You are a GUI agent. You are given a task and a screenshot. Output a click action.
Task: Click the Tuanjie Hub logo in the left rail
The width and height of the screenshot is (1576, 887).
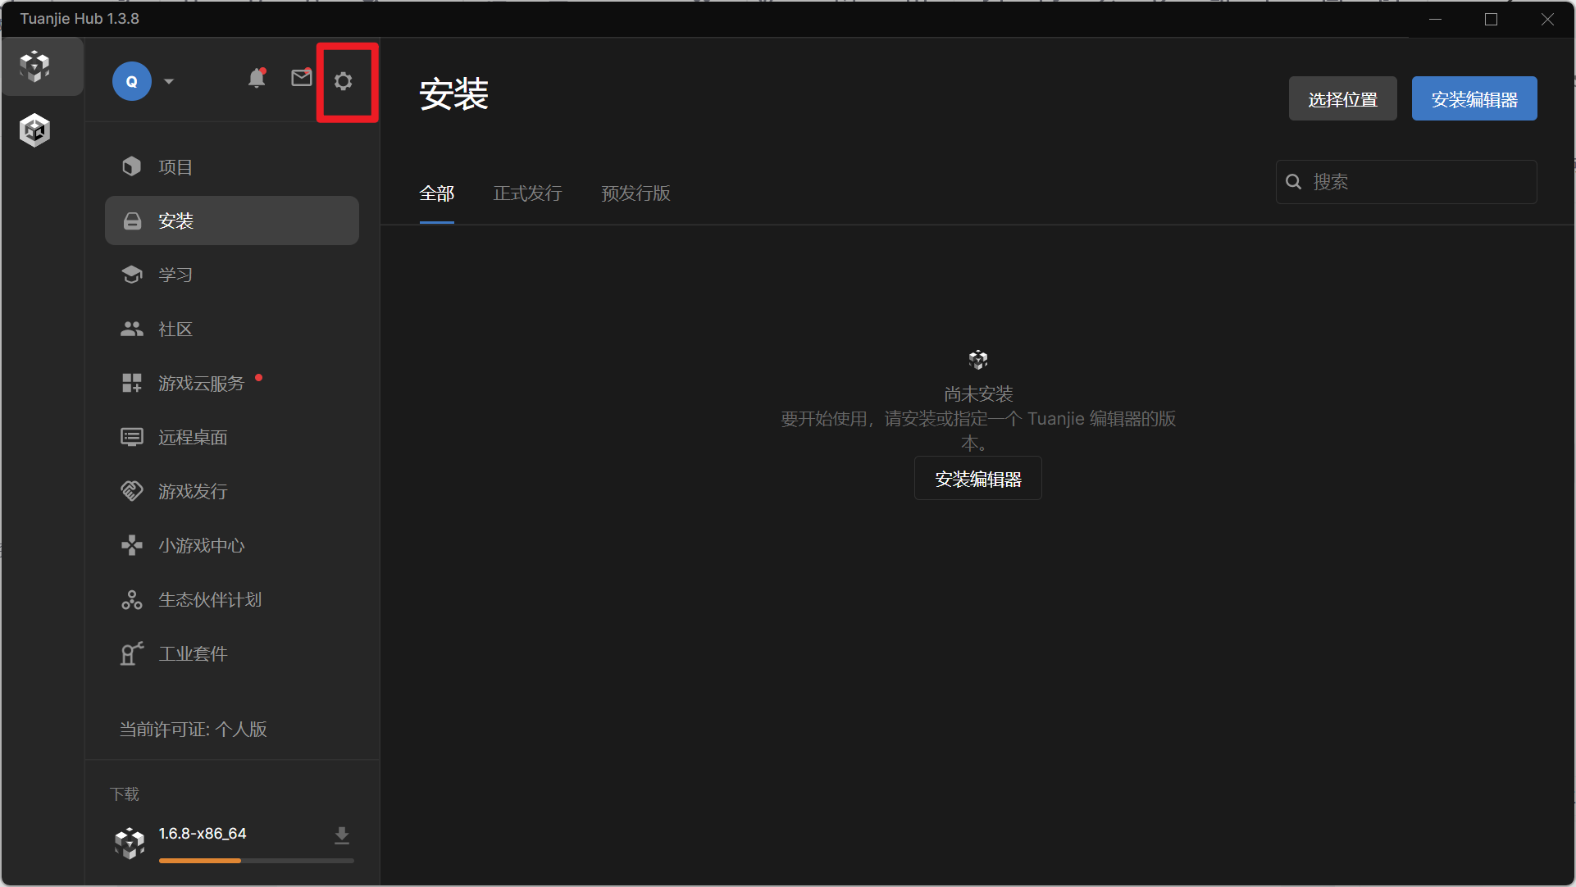tap(34, 66)
